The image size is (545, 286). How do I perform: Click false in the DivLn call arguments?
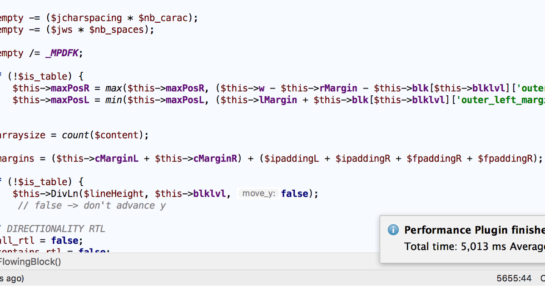point(294,193)
